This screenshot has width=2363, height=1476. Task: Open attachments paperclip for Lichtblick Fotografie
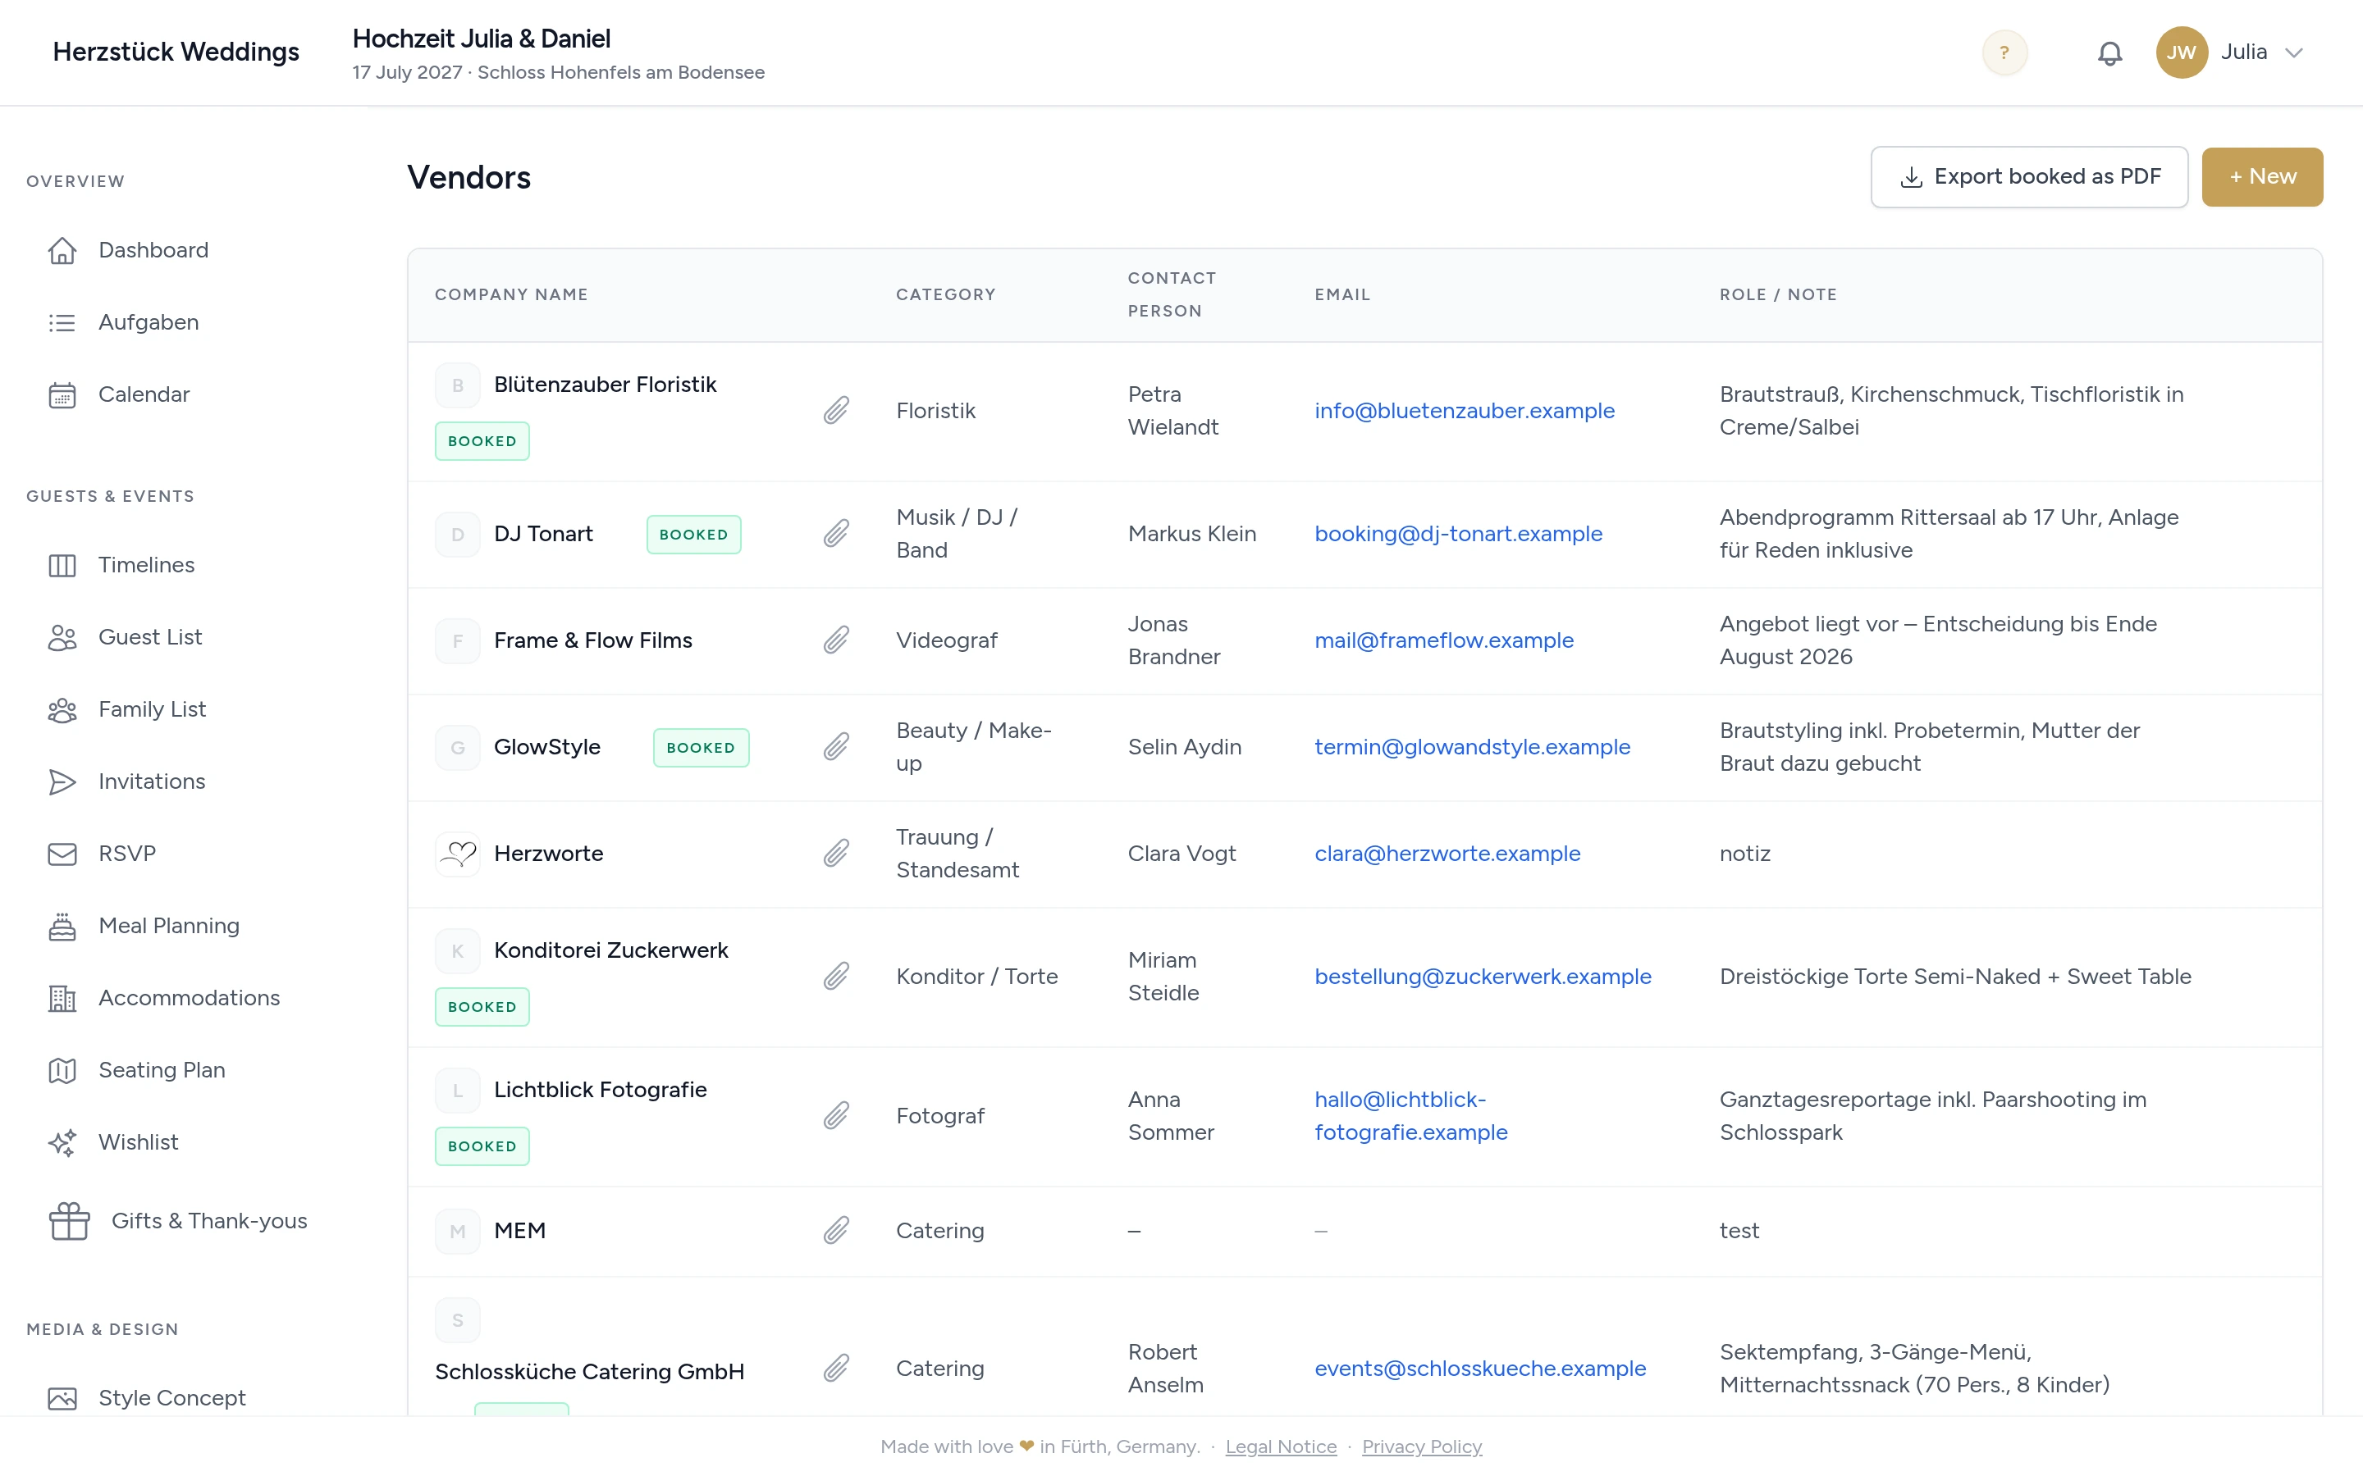coord(836,1116)
